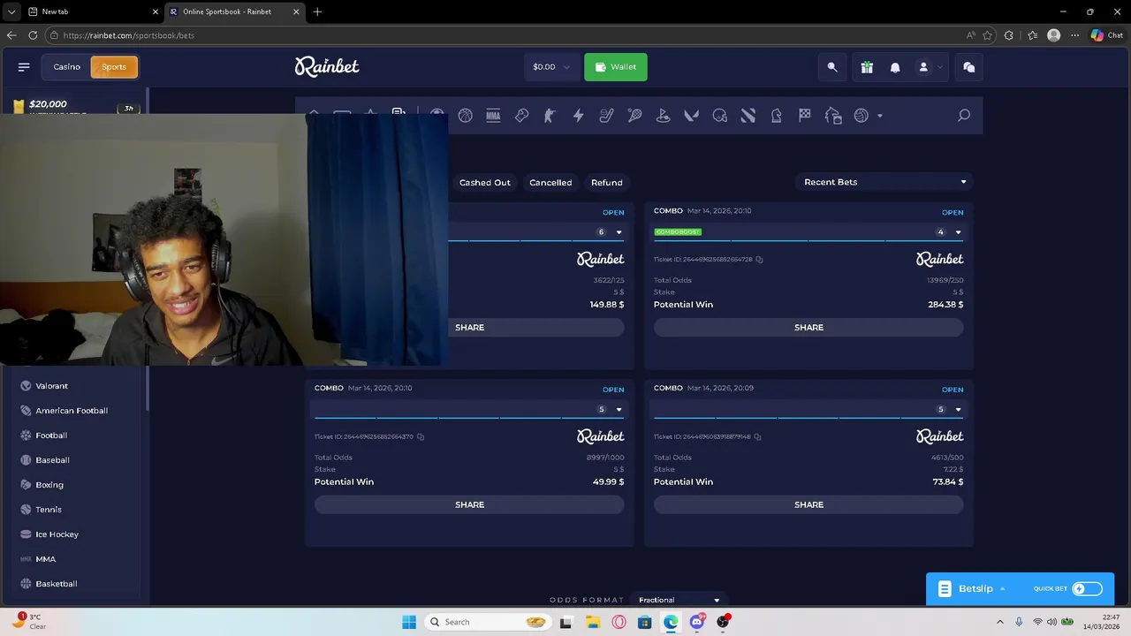
Task: Expand the 5 selections of the 49.99 $ bet
Action: pyautogui.click(x=619, y=410)
